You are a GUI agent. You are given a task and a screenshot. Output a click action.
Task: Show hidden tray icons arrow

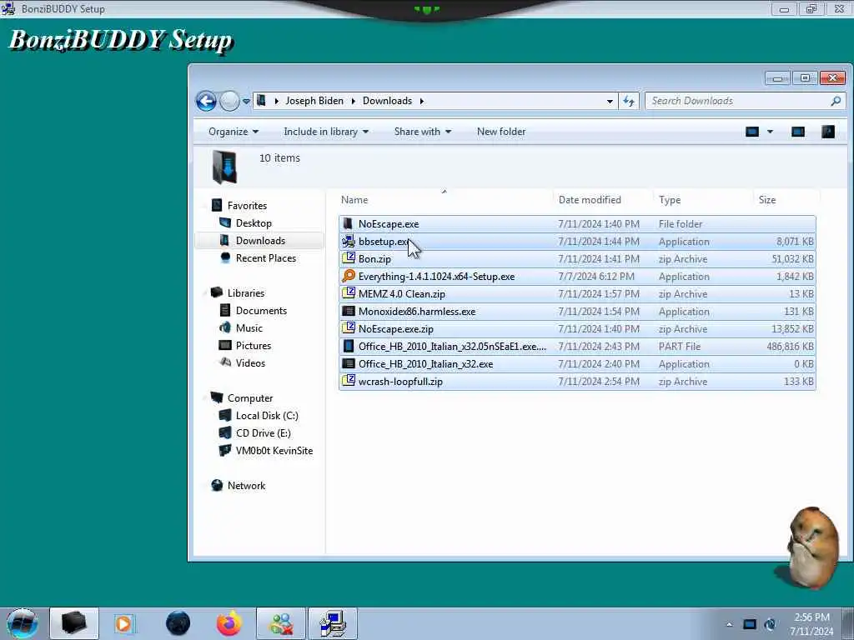[x=729, y=624]
